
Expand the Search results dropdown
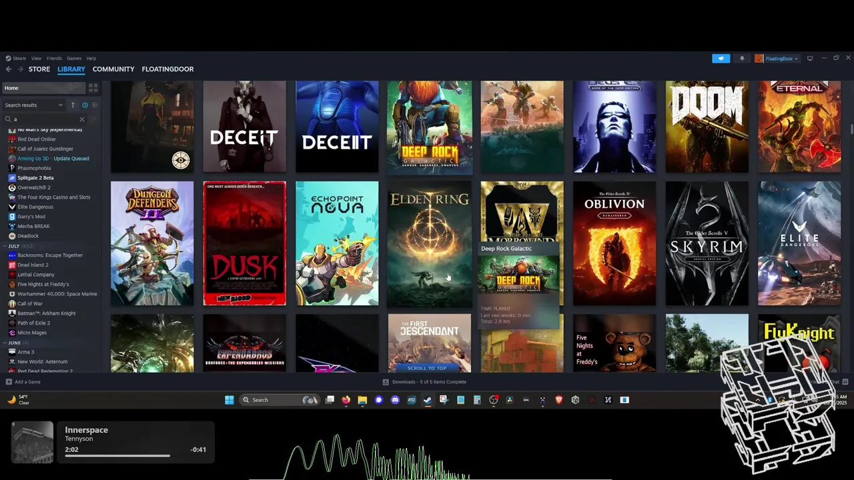[x=33, y=105]
